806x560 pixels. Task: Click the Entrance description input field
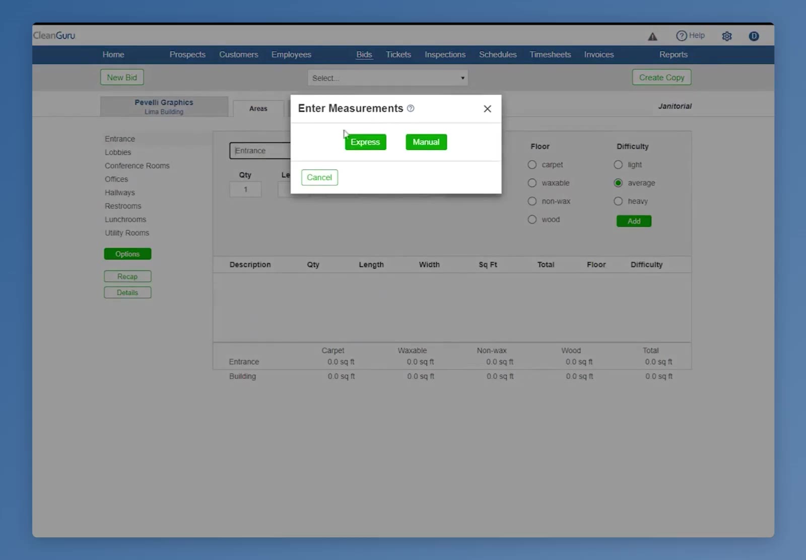click(260, 151)
